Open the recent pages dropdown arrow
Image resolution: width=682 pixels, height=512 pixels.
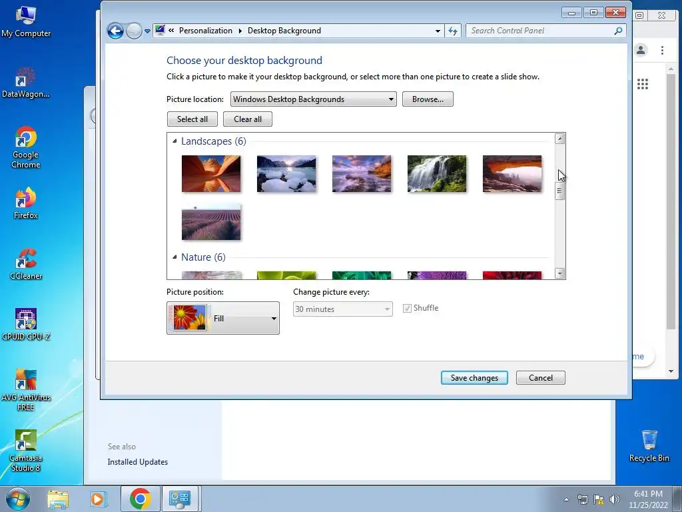(147, 31)
